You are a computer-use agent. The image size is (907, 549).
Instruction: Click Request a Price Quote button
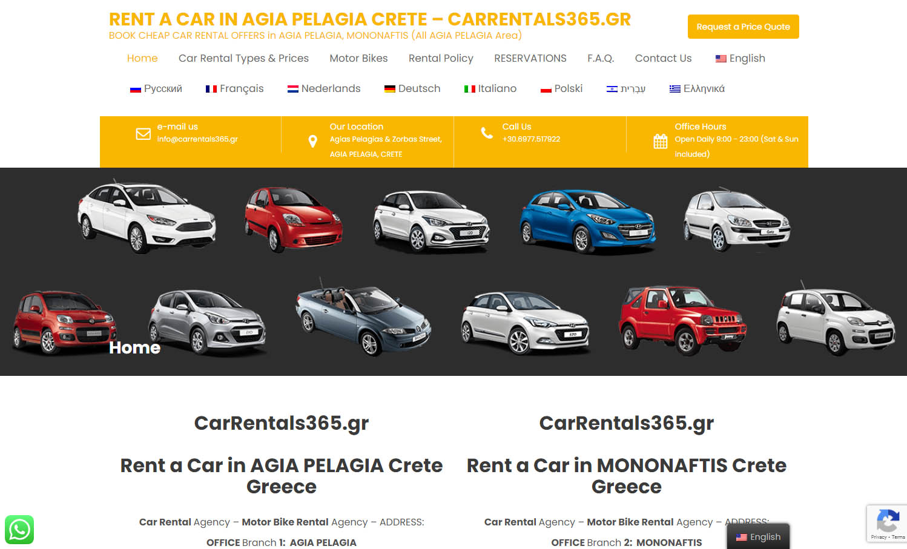(743, 27)
